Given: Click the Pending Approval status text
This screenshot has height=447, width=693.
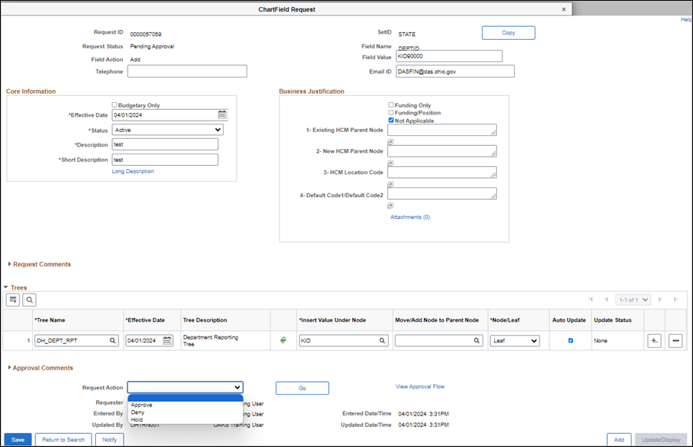Looking at the screenshot, I should pyautogui.click(x=152, y=46).
